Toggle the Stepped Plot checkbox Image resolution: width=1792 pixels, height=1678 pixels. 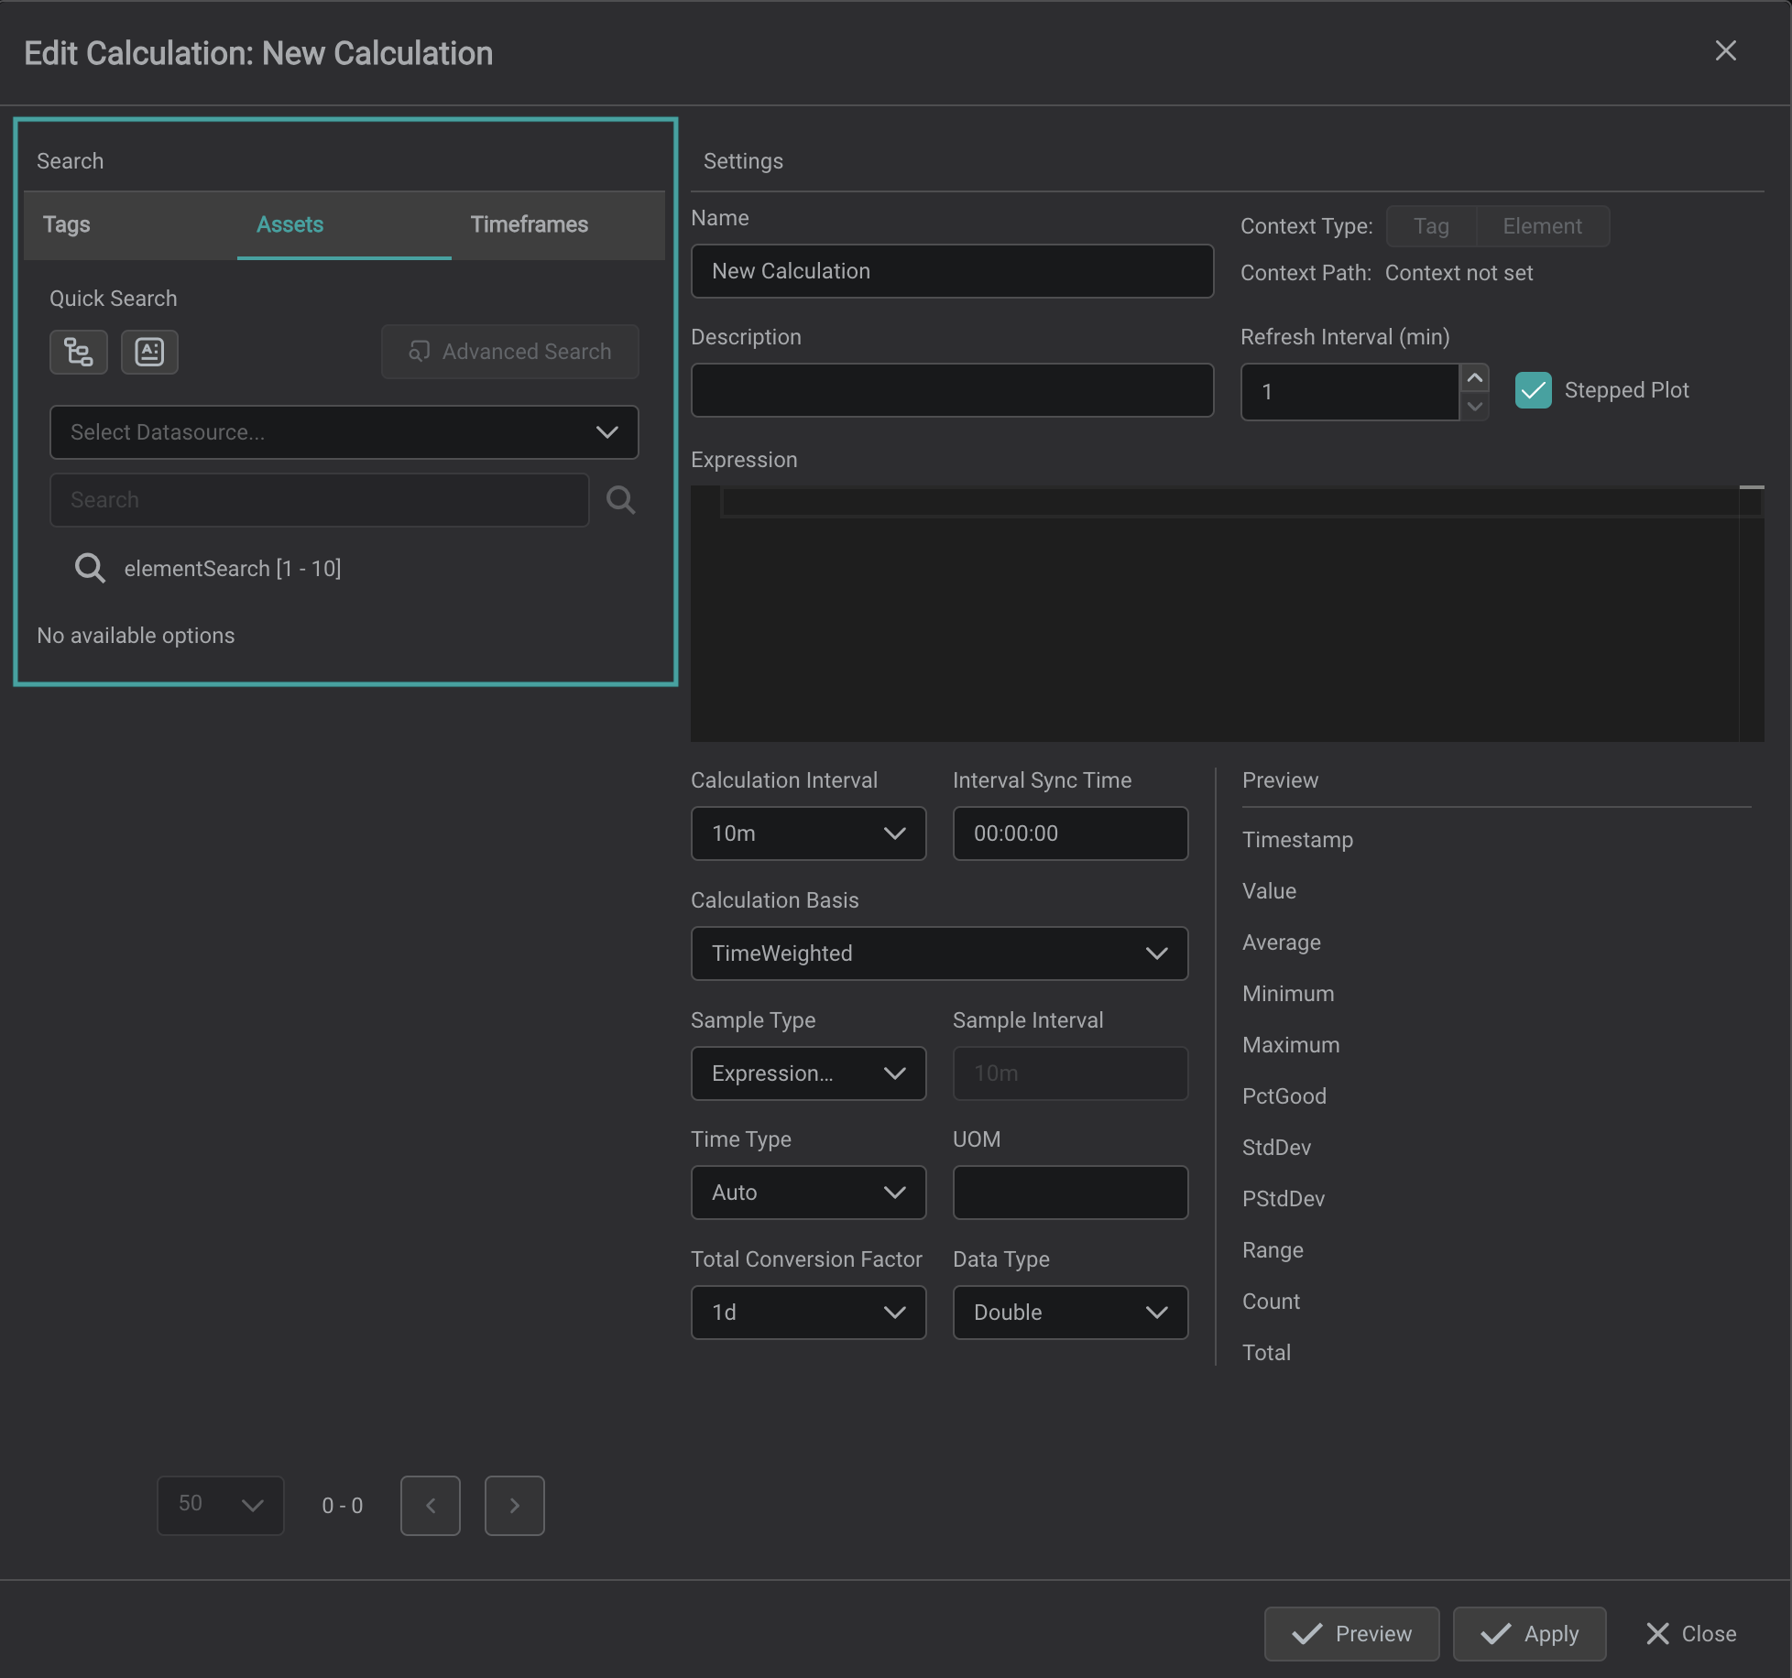point(1534,390)
